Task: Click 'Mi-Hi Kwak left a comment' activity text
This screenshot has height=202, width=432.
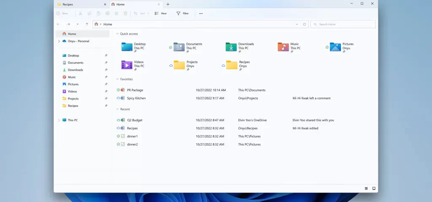Action: tap(312, 98)
